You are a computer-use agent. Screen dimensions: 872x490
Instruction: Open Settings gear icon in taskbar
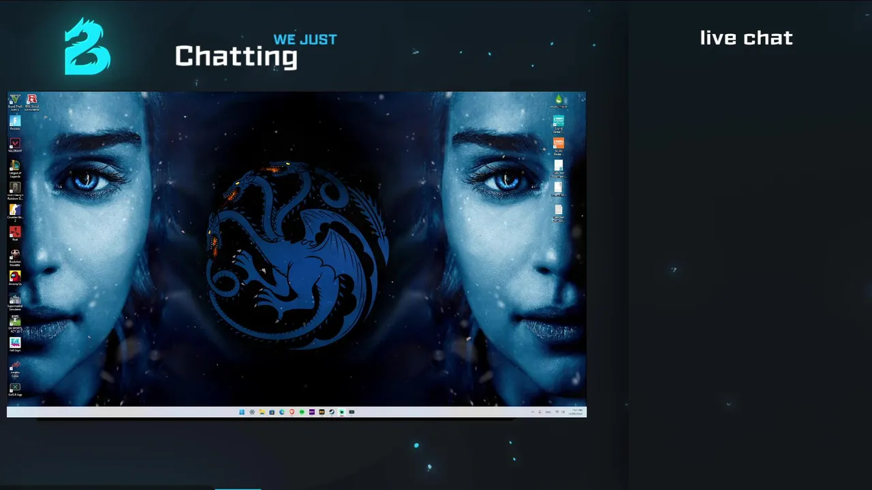(x=252, y=412)
